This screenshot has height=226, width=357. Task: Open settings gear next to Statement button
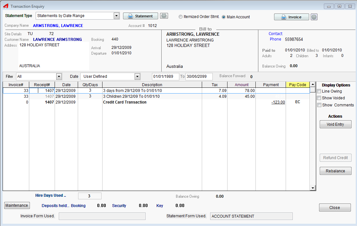(164, 16)
